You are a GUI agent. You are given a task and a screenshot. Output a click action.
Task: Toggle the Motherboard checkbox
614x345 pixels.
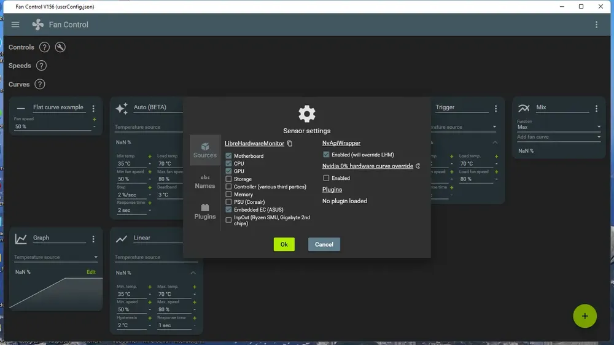[x=228, y=156]
